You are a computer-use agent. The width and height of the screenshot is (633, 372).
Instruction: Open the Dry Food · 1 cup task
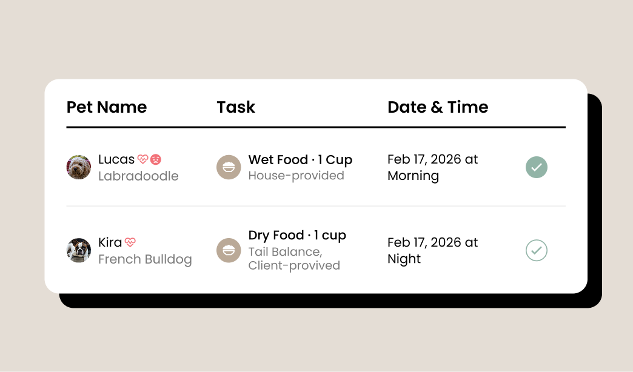coord(297,235)
